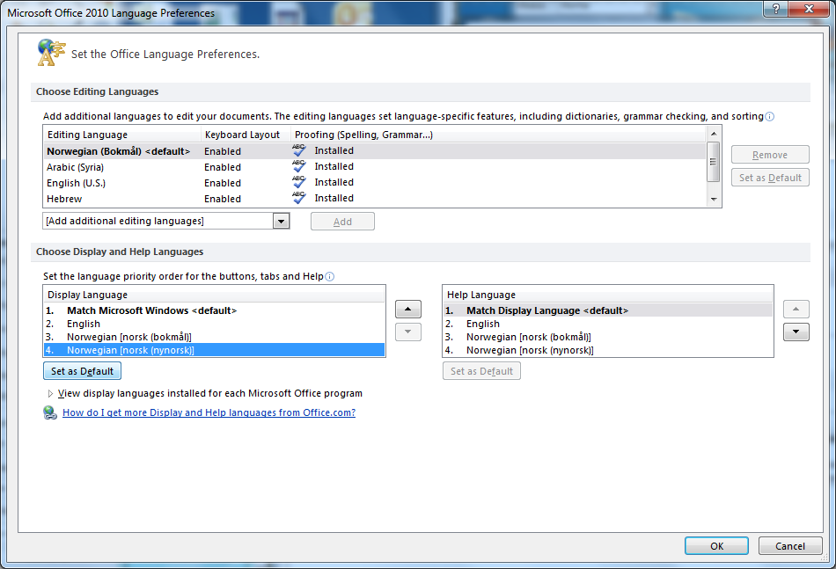Screen dimensions: 836x569
Task: Select Norwegian (nynorsk) in Help Language list
Action: tap(530, 350)
